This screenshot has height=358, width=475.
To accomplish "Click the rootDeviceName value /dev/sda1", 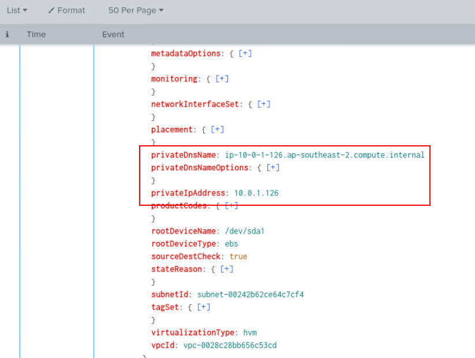I will click(245, 231).
